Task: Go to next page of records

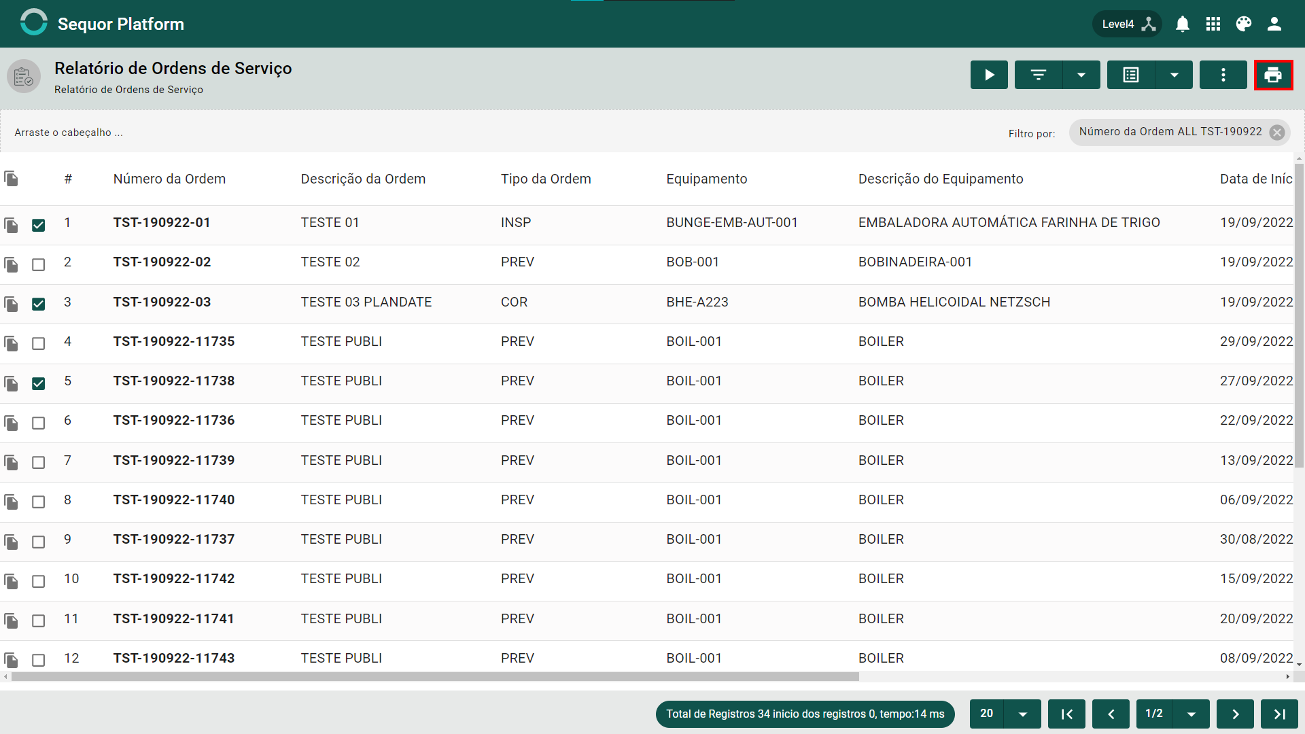Action: pyautogui.click(x=1235, y=714)
